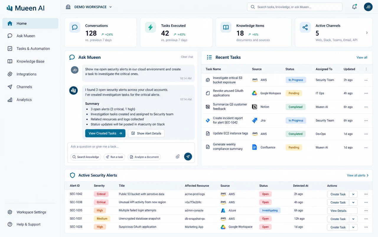Open more options for Summarize Q3 customer feedback
The width and height of the screenshot is (378, 237).
coord(366,107)
